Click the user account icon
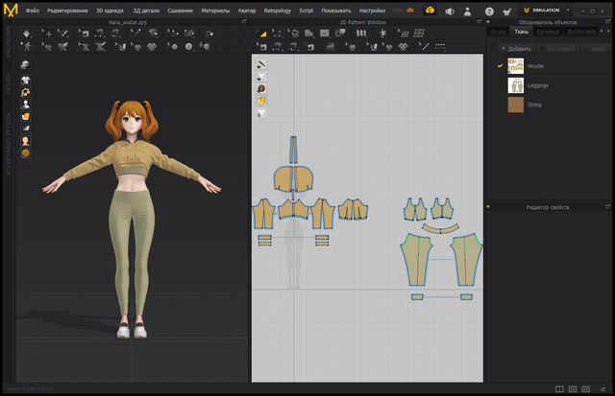615x396 pixels. (469, 11)
